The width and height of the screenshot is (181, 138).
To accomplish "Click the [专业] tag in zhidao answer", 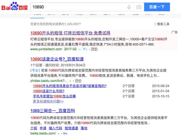I will [x=35, y=70].
